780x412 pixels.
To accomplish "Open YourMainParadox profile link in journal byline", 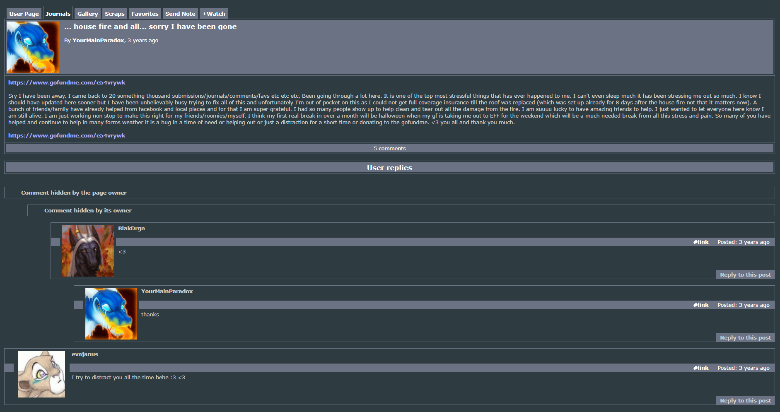I will 98,41.
